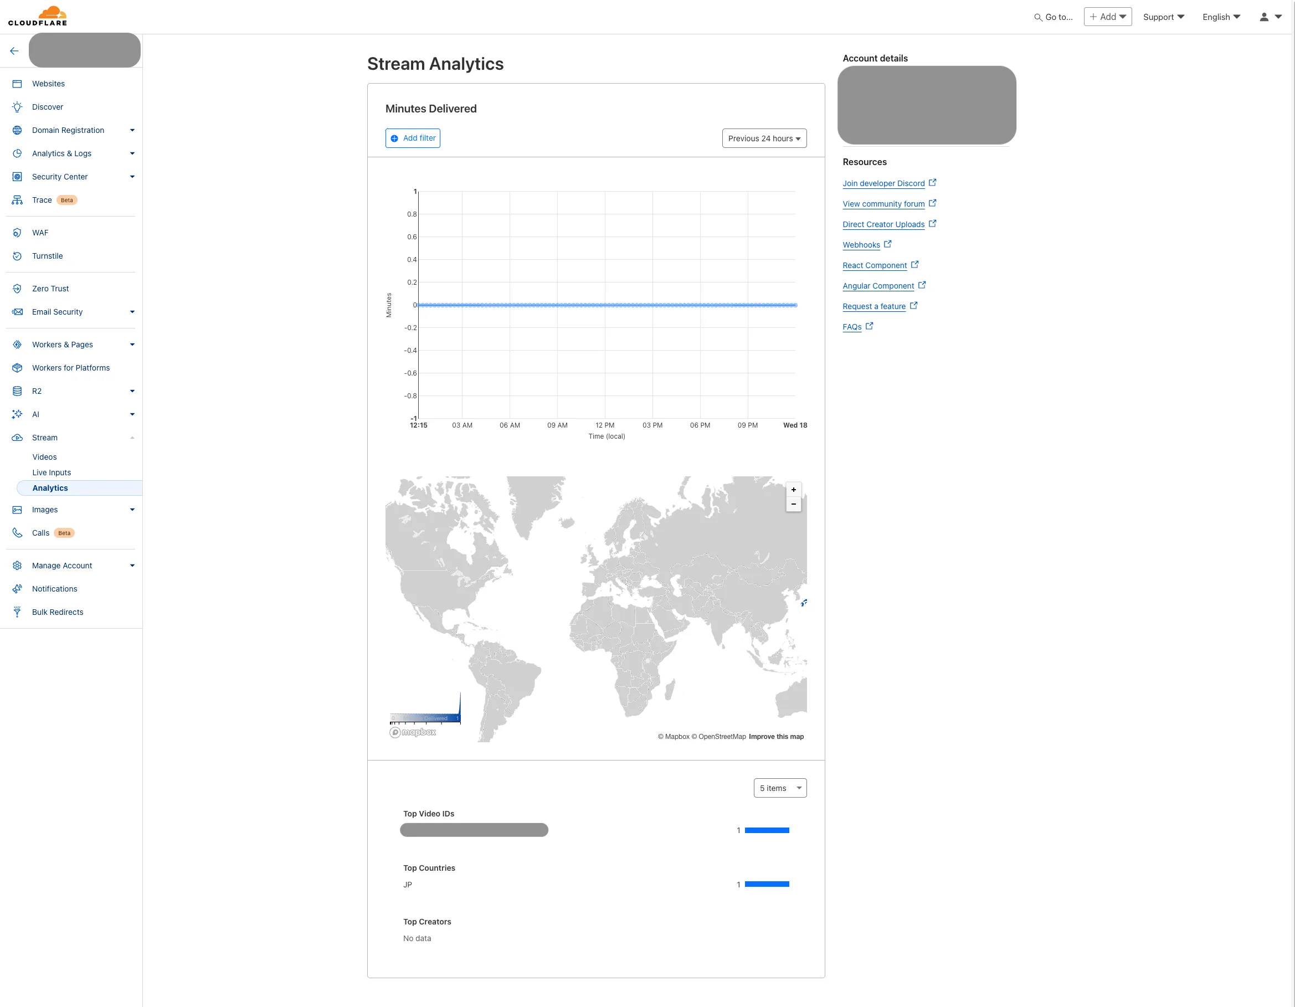Click the Notifications bell icon
The width and height of the screenshot is (1295, 1007).
pos(17,588)
